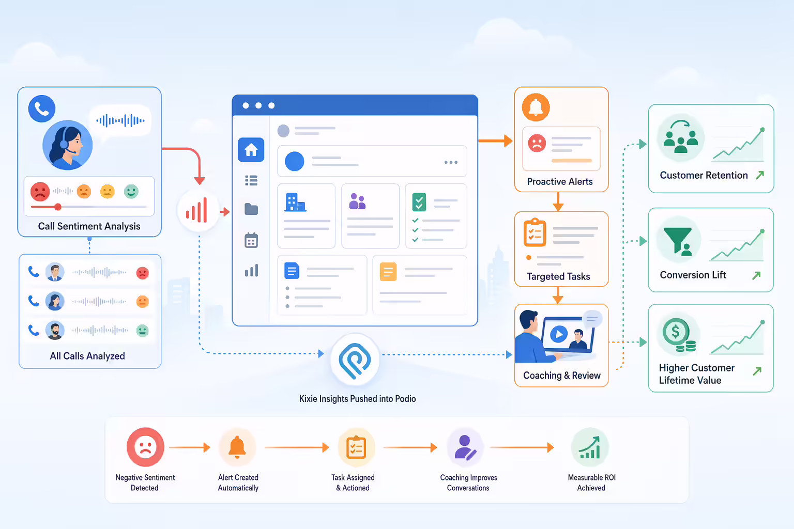Select the sad face alert card
The image size is (794, 529).
click(x=561, y=149)
